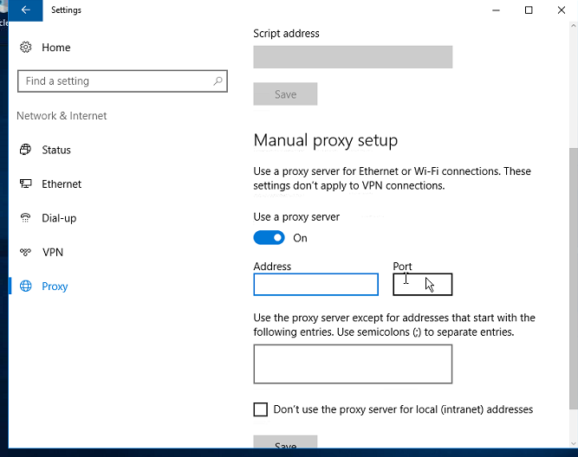The height and width of the screenshot is (457, 578).
Task: Click the Network & Internet label
Action: 62,116
